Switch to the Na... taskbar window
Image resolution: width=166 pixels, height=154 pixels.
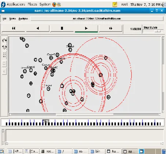click(114, 151)
